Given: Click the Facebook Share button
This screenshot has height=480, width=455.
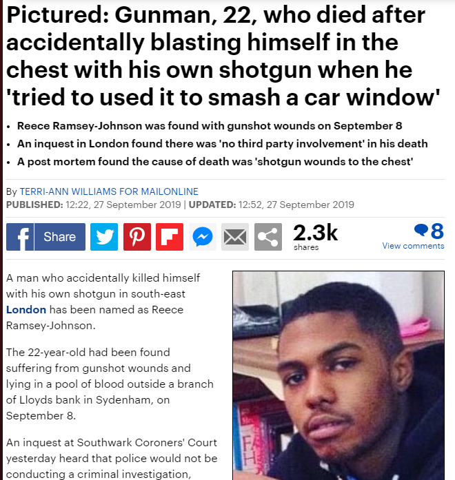Looking at the screenshot, I should point(60,237).
